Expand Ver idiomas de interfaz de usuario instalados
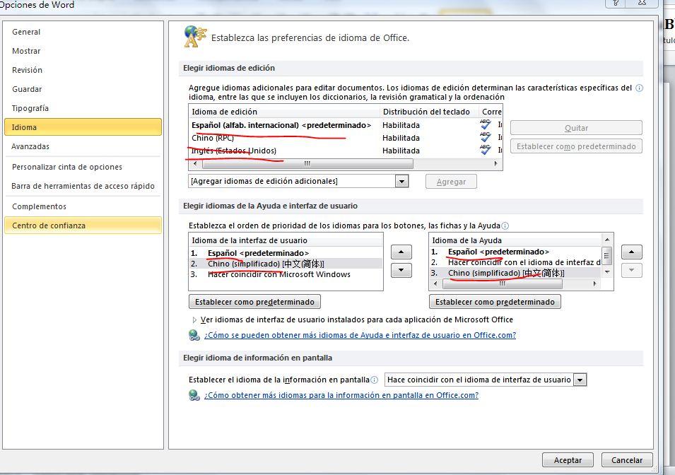675x475 pixels. click(195, 319)
